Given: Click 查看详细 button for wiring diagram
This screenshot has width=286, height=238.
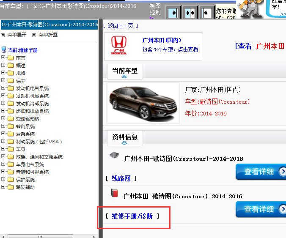Looking at the screenshot, I should (x=261, y=172).
